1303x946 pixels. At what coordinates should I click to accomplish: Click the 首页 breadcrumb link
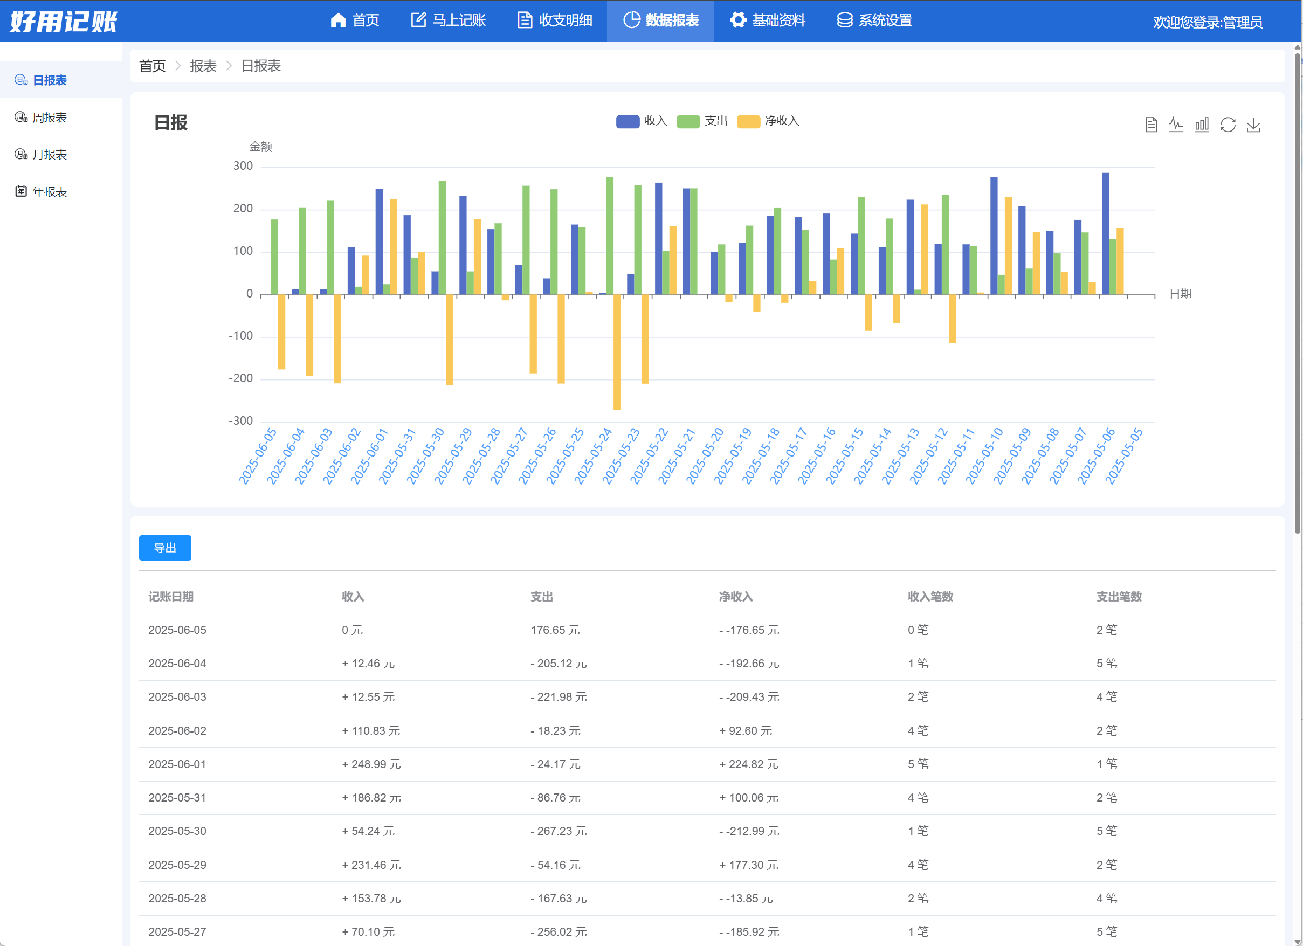point(152,66)
